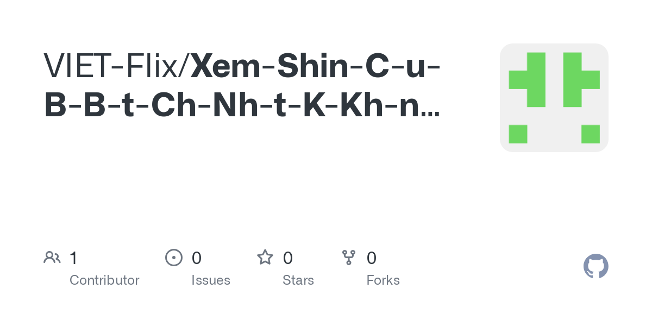652x326 pixels.
Task: Click the contributor count number 1
Action: [73, 258]
